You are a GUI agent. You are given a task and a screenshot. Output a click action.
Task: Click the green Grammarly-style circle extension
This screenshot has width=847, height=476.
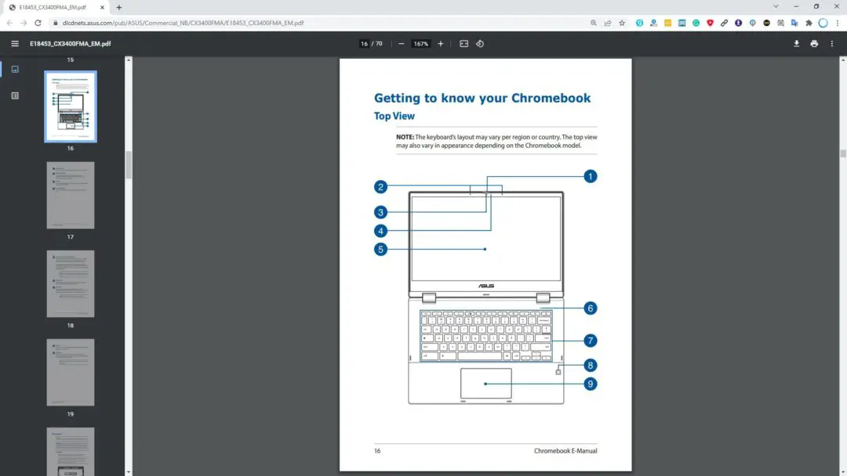696,23
